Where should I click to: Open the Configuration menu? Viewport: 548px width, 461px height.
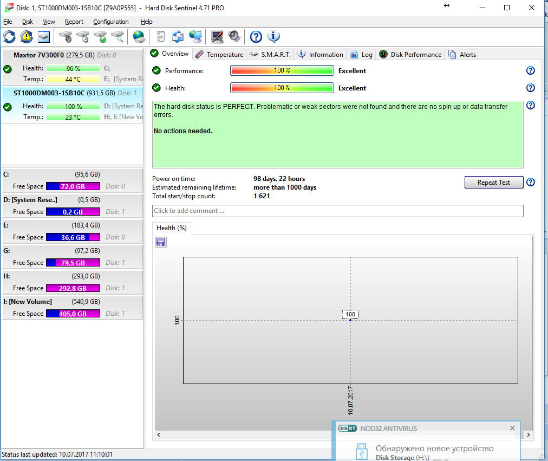coord(110,22)
